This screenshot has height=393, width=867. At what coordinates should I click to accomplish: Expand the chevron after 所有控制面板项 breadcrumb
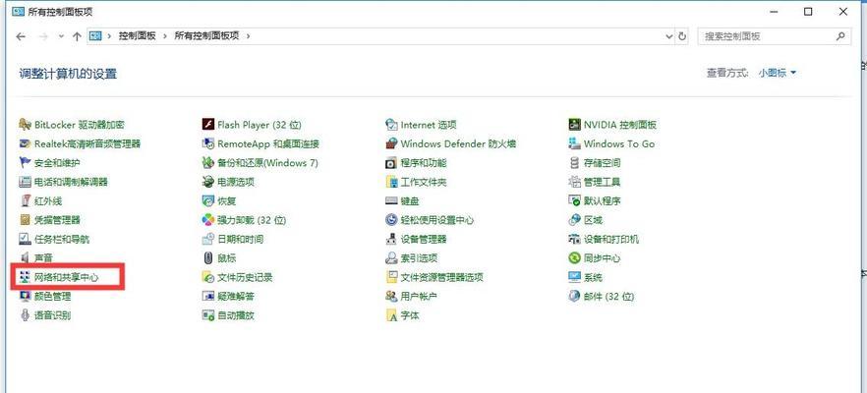click(249, 36)
